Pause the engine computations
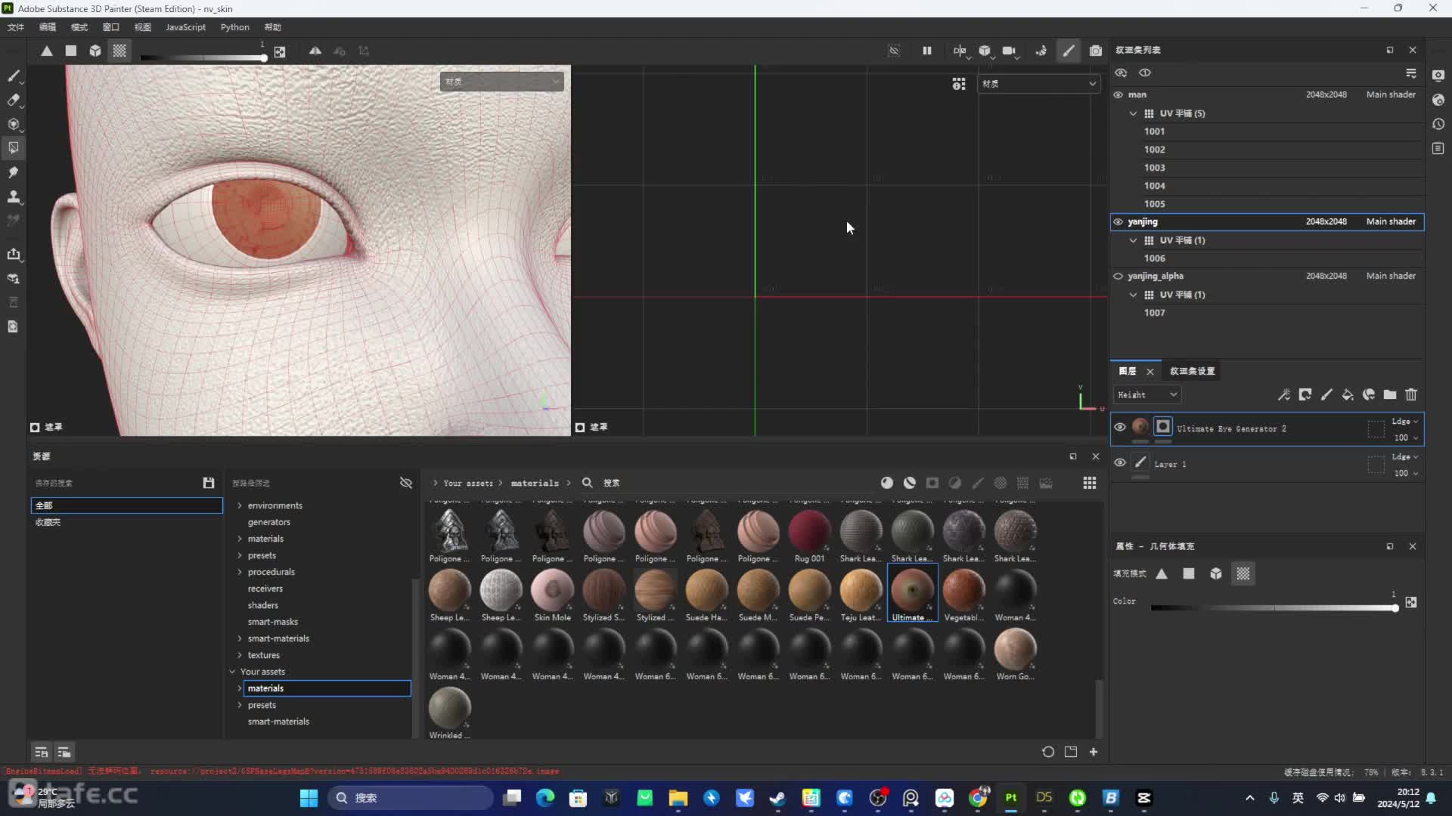 click(x=926, y=51)
